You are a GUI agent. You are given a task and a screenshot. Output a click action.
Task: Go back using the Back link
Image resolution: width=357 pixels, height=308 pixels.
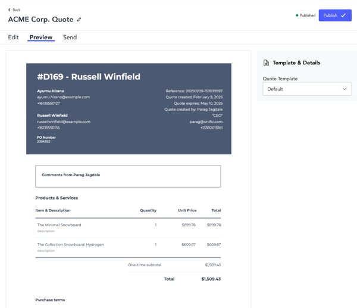coord(16,10)
